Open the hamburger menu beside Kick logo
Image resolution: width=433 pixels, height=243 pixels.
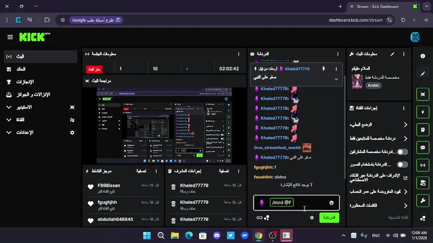[x=10, y=37]
